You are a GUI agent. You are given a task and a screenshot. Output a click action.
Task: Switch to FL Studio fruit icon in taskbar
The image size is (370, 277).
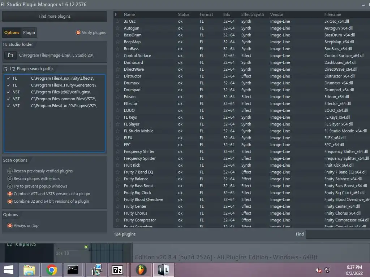click(x=141, y=270)
